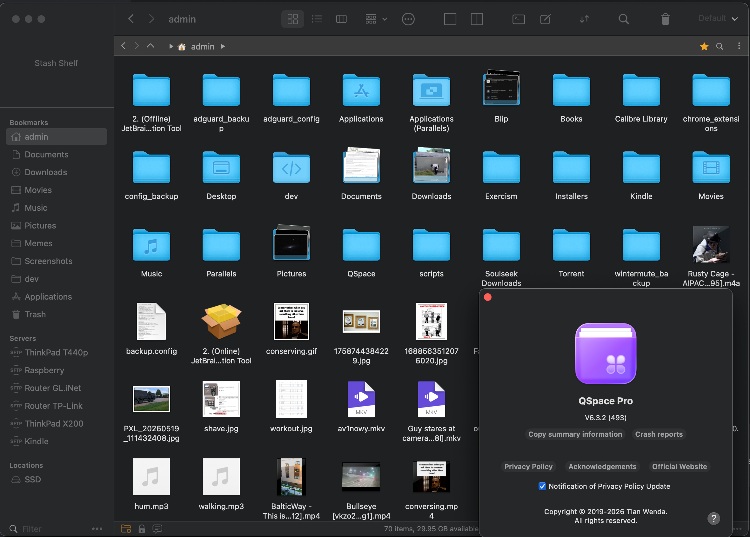The image size is (750, 537).
Task: Switch to dual pane layout
Action: point(477,19)
